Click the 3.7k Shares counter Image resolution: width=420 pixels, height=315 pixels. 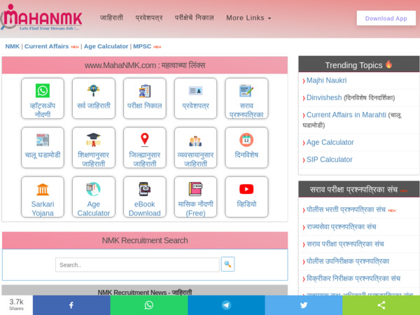[x=16, y=304]
